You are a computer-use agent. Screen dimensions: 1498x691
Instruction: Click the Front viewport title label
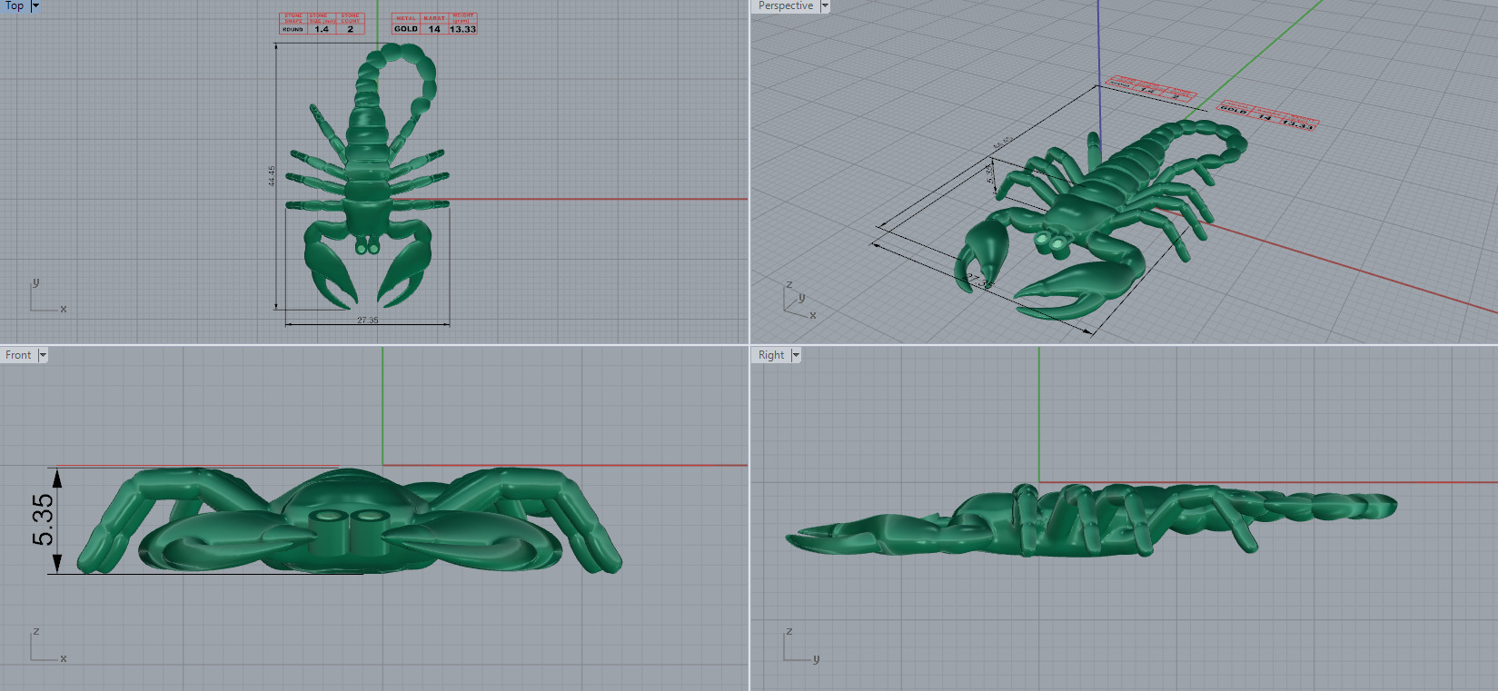coord(18,355)
